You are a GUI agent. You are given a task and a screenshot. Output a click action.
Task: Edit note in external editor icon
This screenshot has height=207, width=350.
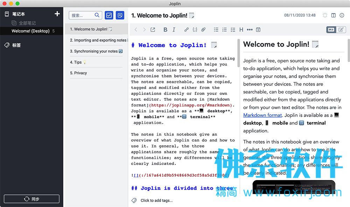click(153, 30)
